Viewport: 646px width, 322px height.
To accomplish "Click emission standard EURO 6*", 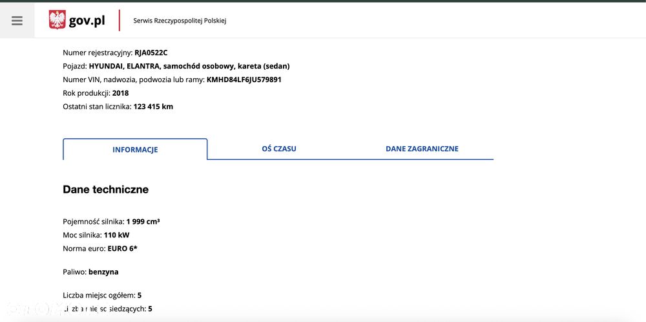I will 122,248.
